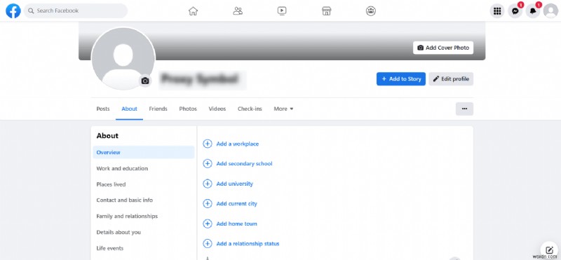The height and width of the screenshot is (260, 561).
Task: Open Messenger chats icon
Action: [515, 11]
